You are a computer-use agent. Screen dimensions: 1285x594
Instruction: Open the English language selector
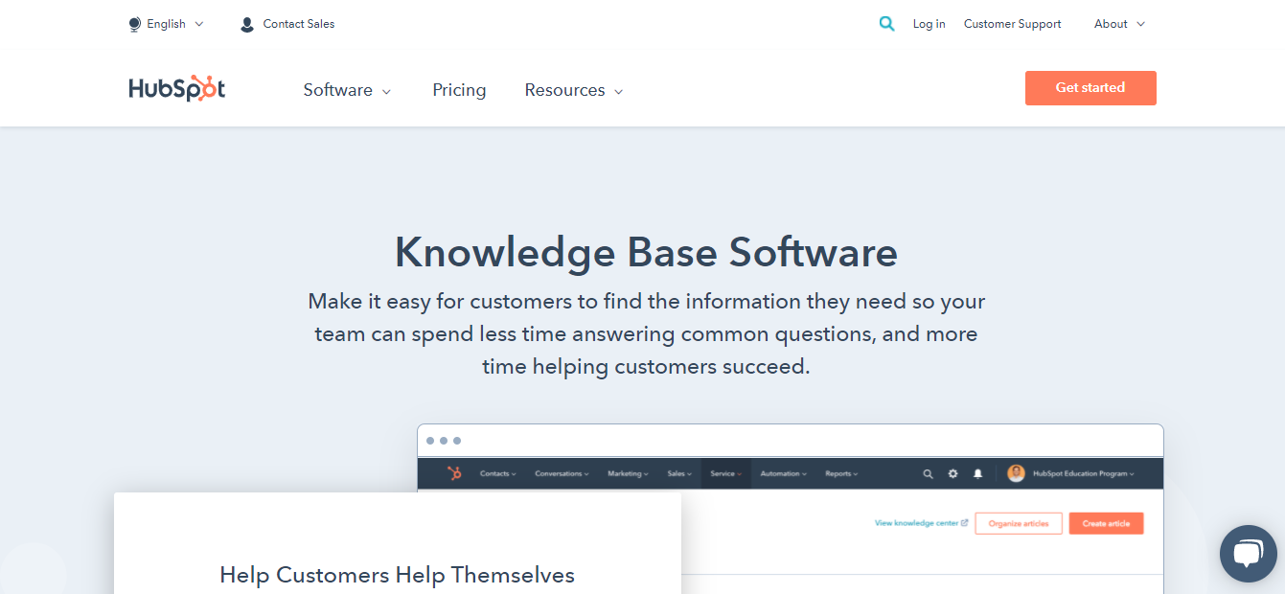[x=166, y=24]
